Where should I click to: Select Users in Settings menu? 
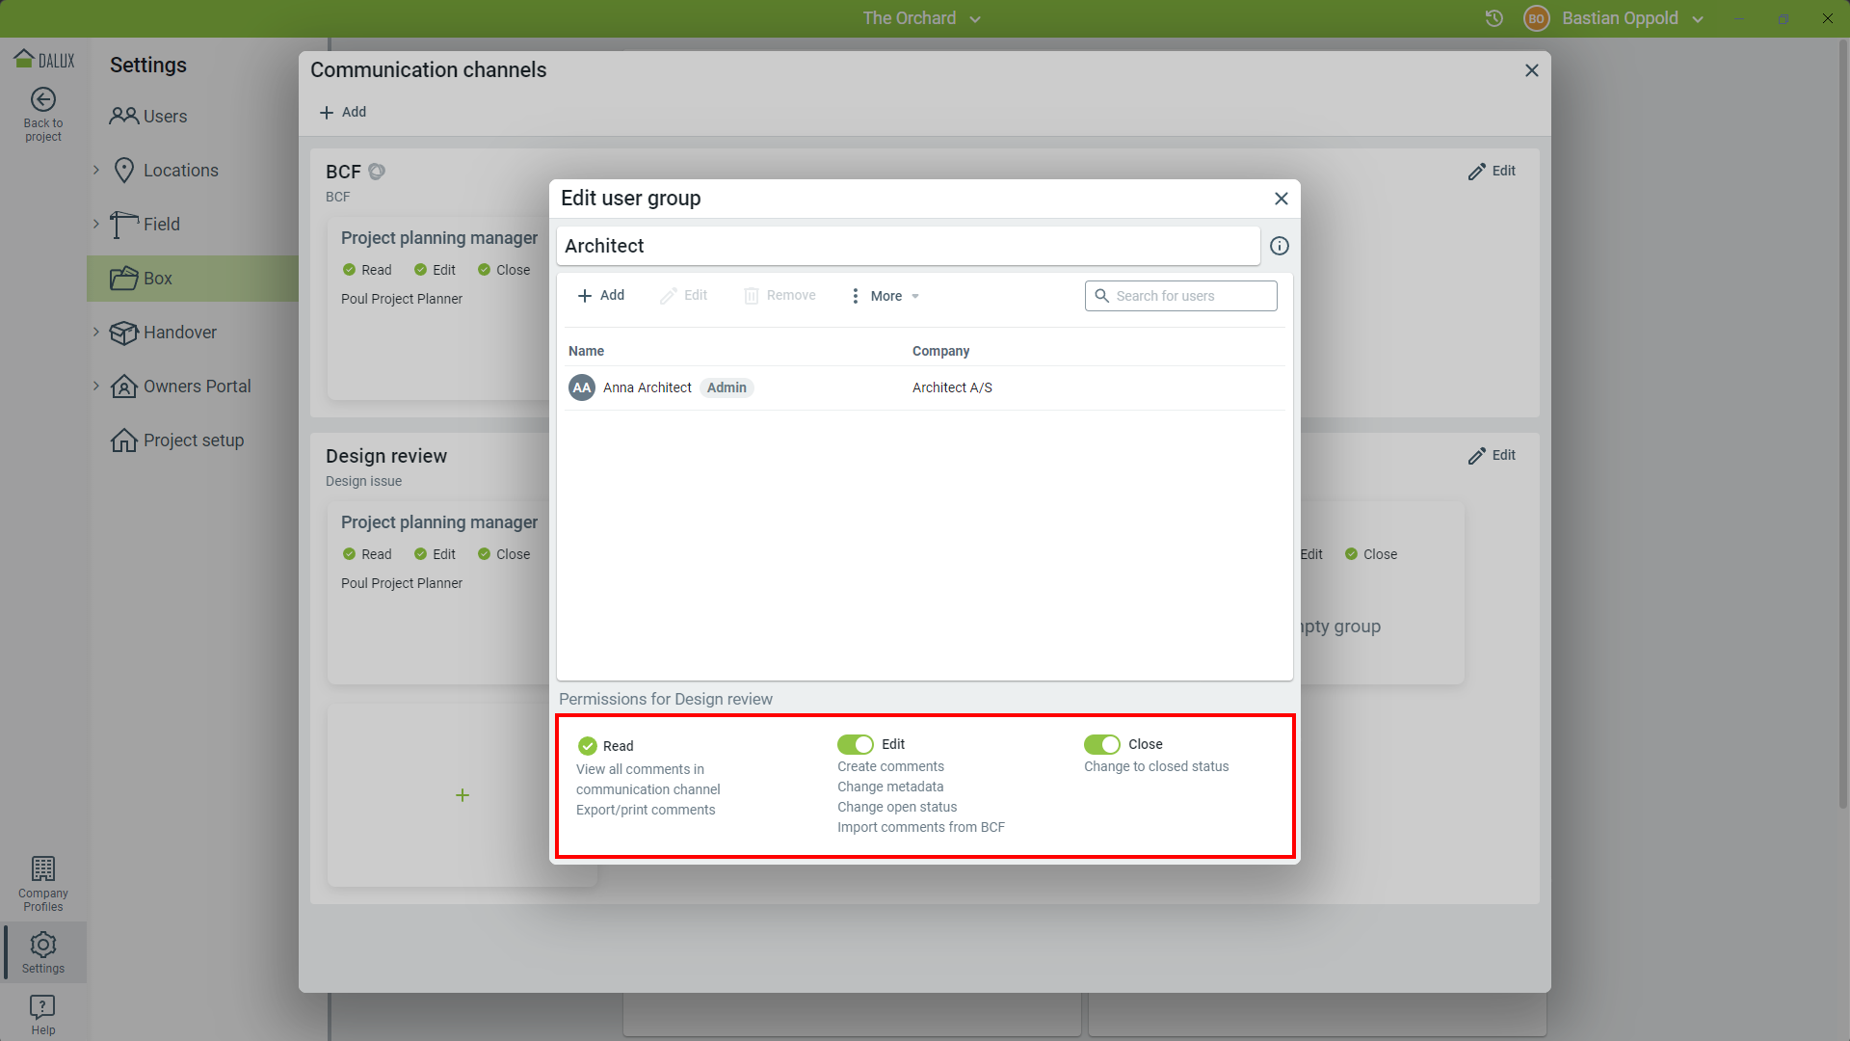165,117
